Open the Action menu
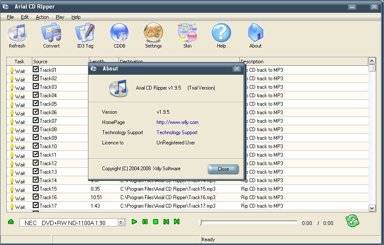The height and width of the screenshot is (245, 384). click(42, 17)
